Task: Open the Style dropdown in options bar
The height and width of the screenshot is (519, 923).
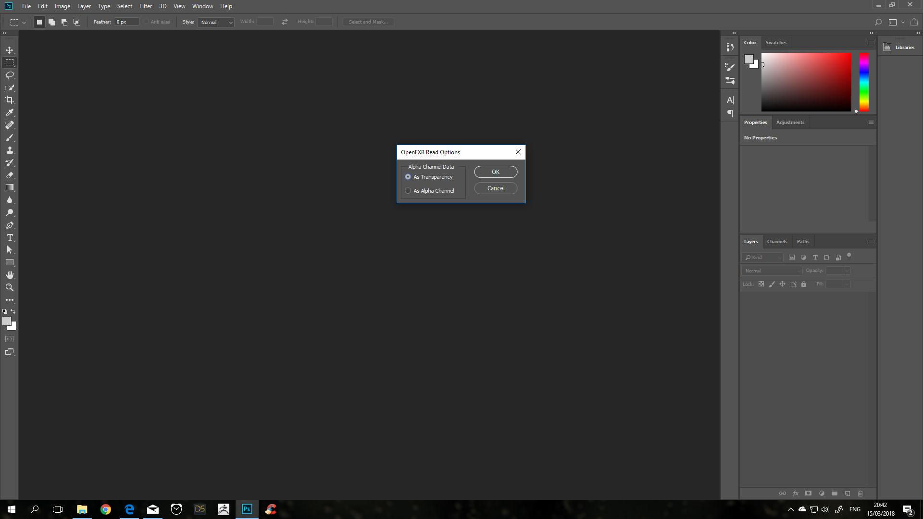Action: pos(215,22)
